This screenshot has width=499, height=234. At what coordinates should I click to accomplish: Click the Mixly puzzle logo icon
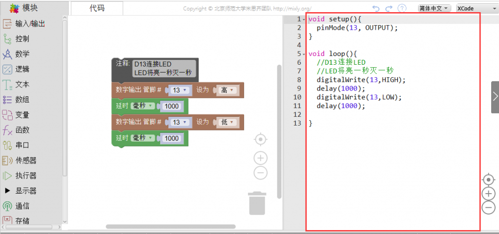[14, 8]
